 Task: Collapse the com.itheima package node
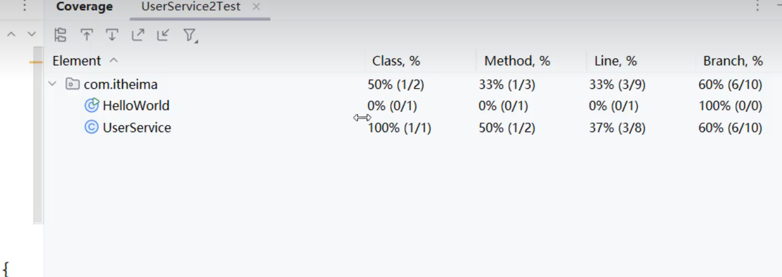(53, 84)
